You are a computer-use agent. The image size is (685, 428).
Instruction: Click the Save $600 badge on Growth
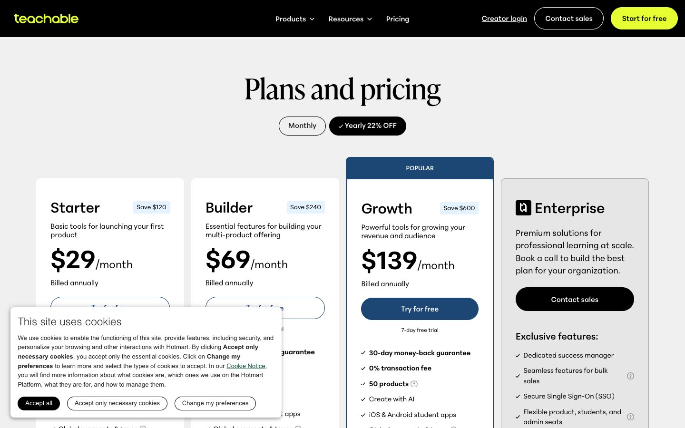point(459,208)
